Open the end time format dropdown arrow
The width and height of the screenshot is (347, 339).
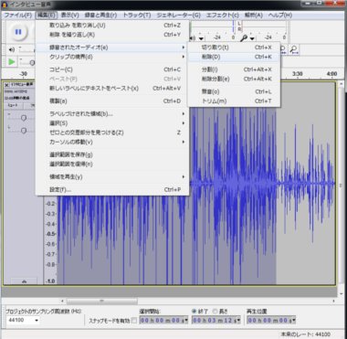click(238, 321)
